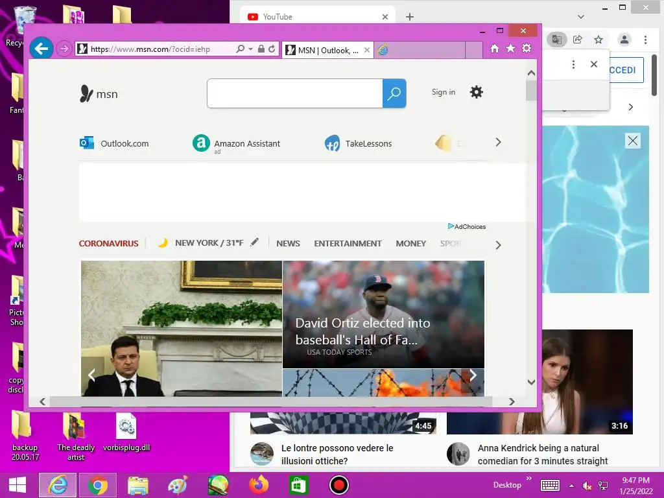This screenshot has width=664, height=498.
Task: Open the translate popup options menu
Action: (573, 64)
